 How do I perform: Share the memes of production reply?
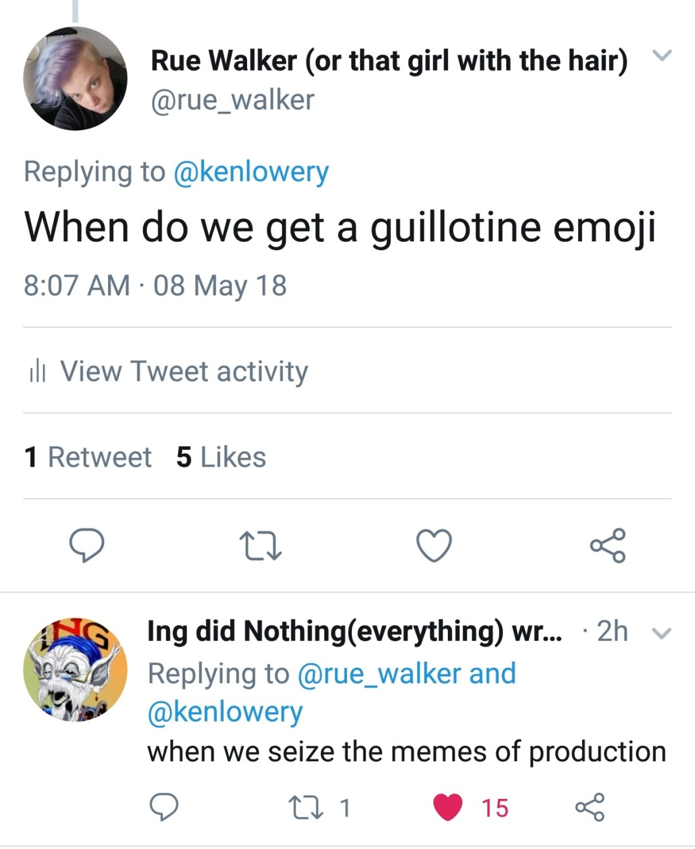pyautogui.click(x=590, y=807)
